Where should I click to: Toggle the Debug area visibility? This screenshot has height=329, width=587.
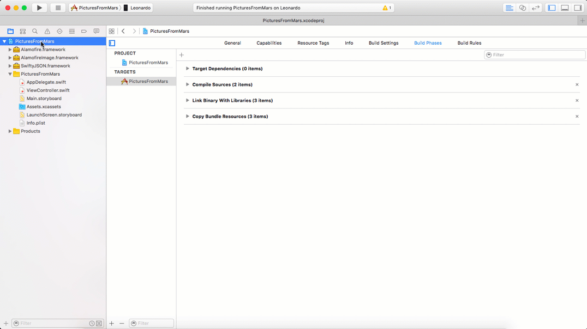[x=565, y=8]
